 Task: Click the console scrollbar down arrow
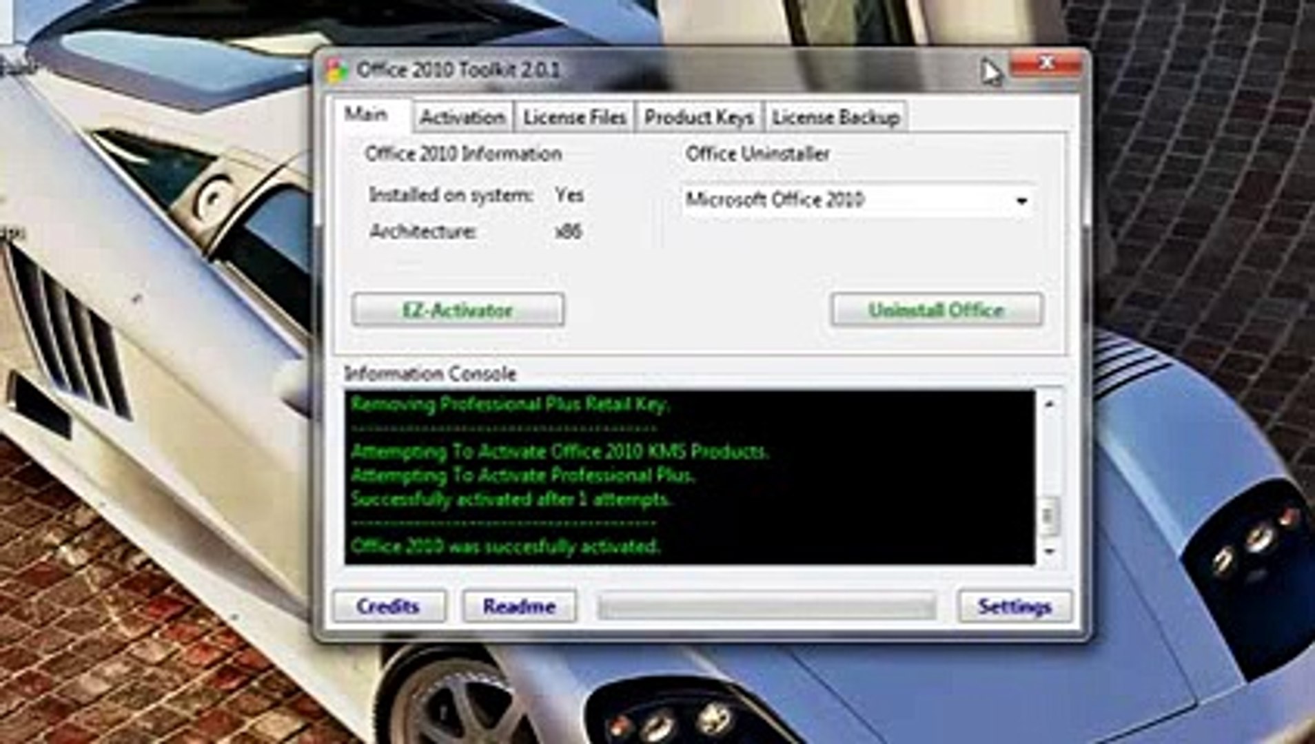click(x=1049, y=551)
